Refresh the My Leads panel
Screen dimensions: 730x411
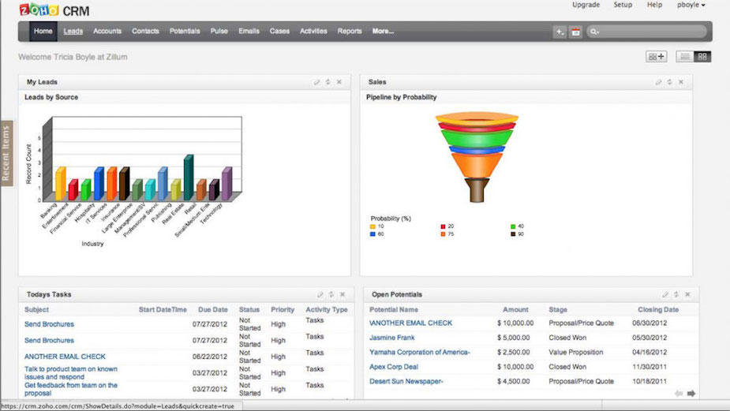tap(328, 82)
